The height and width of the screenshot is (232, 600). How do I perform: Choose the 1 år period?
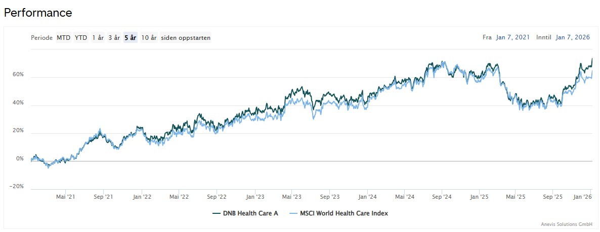[98, 37]
